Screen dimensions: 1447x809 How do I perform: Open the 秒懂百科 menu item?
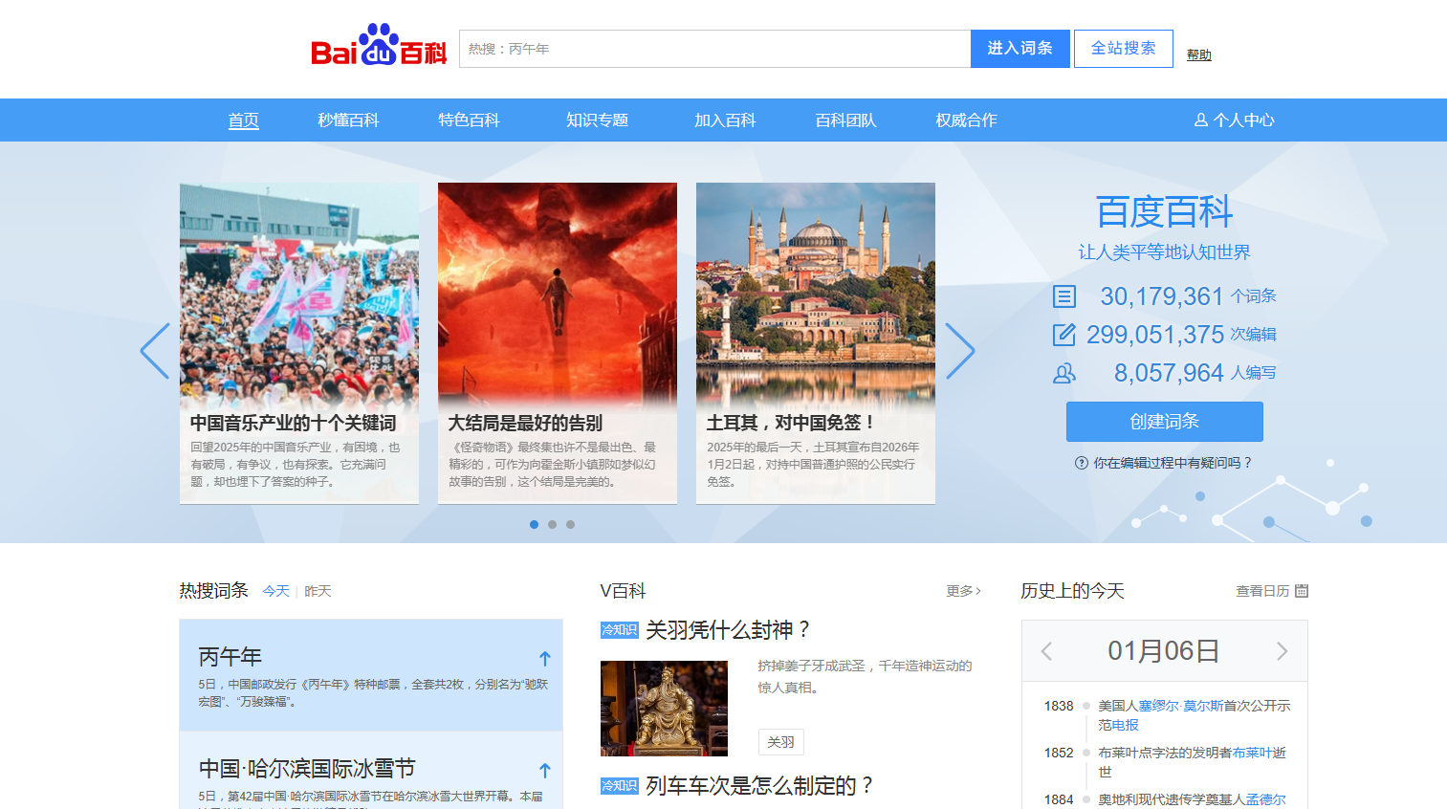(x=348, y=120)
